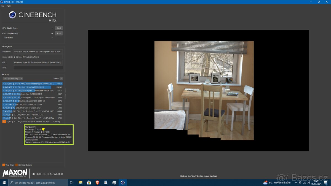Expand the CPU (Multi Core) ranking dropdown
Viewport: 331px width, 186px height.
pos(12,79)
